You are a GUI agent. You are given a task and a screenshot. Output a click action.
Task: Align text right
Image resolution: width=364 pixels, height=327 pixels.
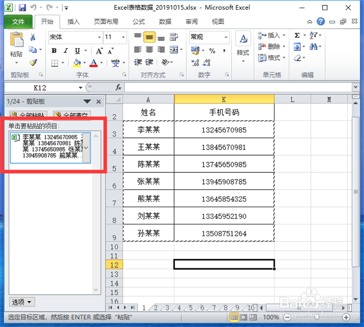[161, 50]
